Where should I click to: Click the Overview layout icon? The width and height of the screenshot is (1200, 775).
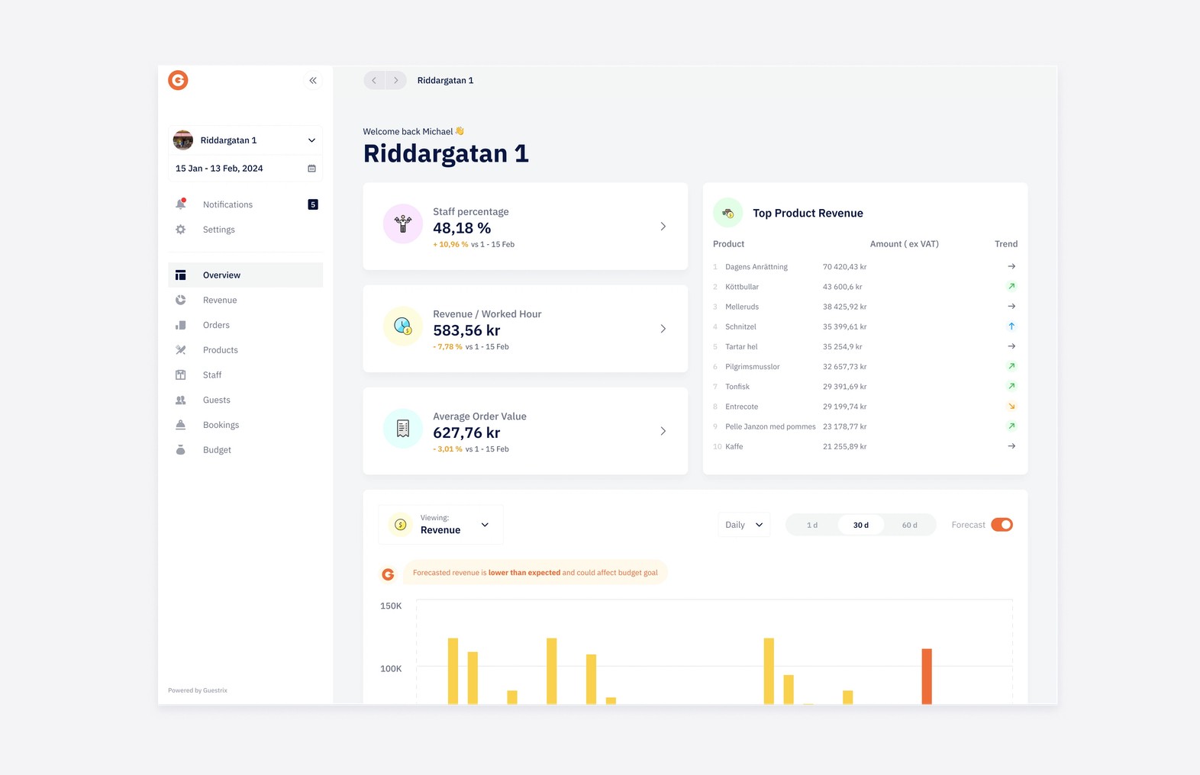tap(181, 275)
